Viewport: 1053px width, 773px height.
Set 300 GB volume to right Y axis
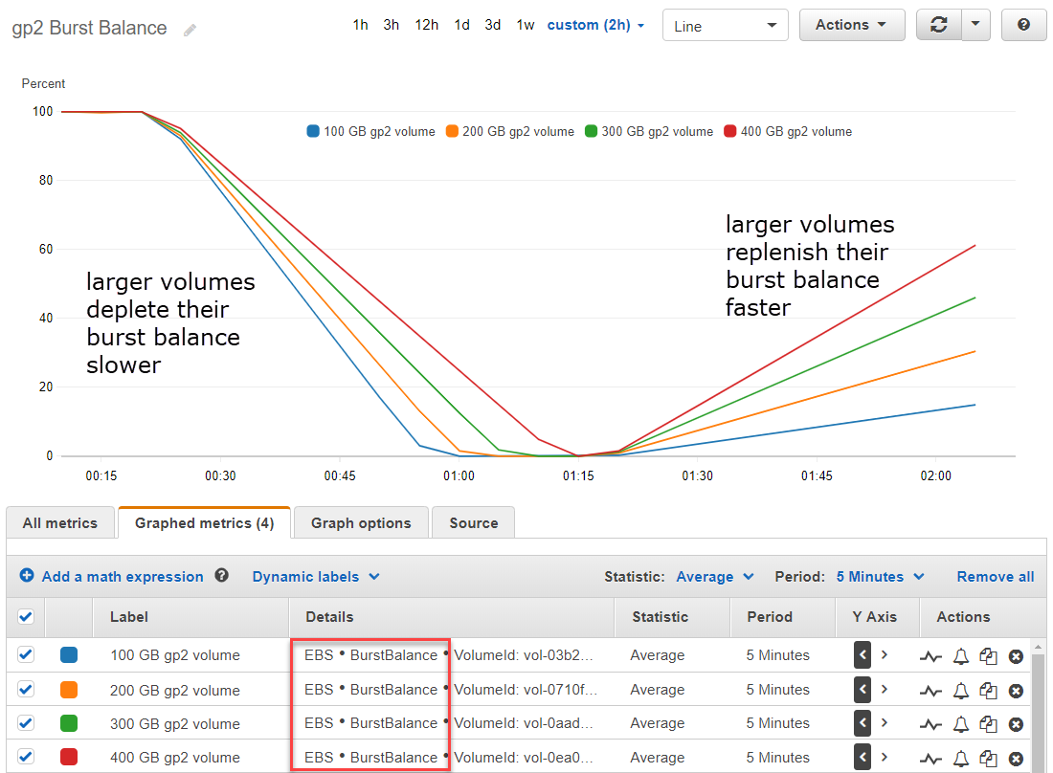tap(885, 722)
